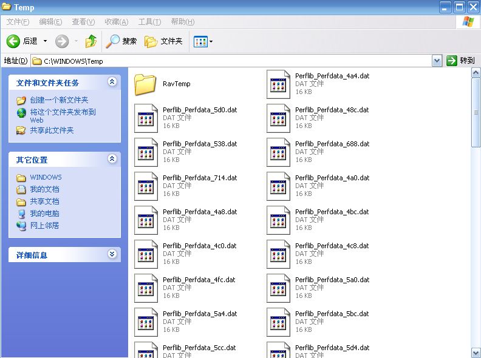Collapse the 文件和文件夹任务 panel

coord(112,82)
